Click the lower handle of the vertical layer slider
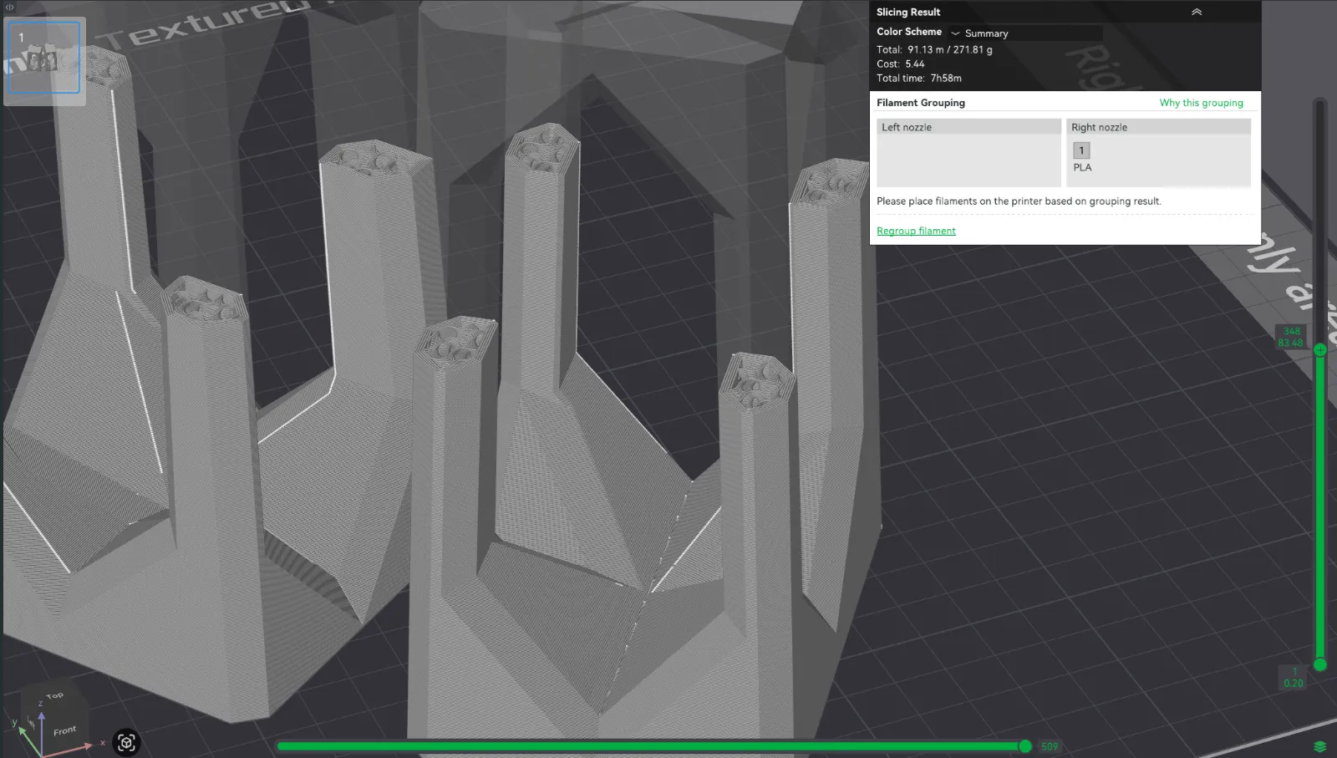The image size is (1337, 758). tap(1320, 664)
